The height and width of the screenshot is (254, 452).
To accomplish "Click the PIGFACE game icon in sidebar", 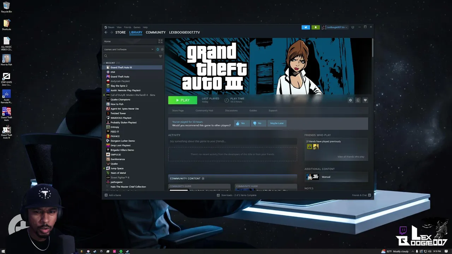I will (x=108, y=136).
